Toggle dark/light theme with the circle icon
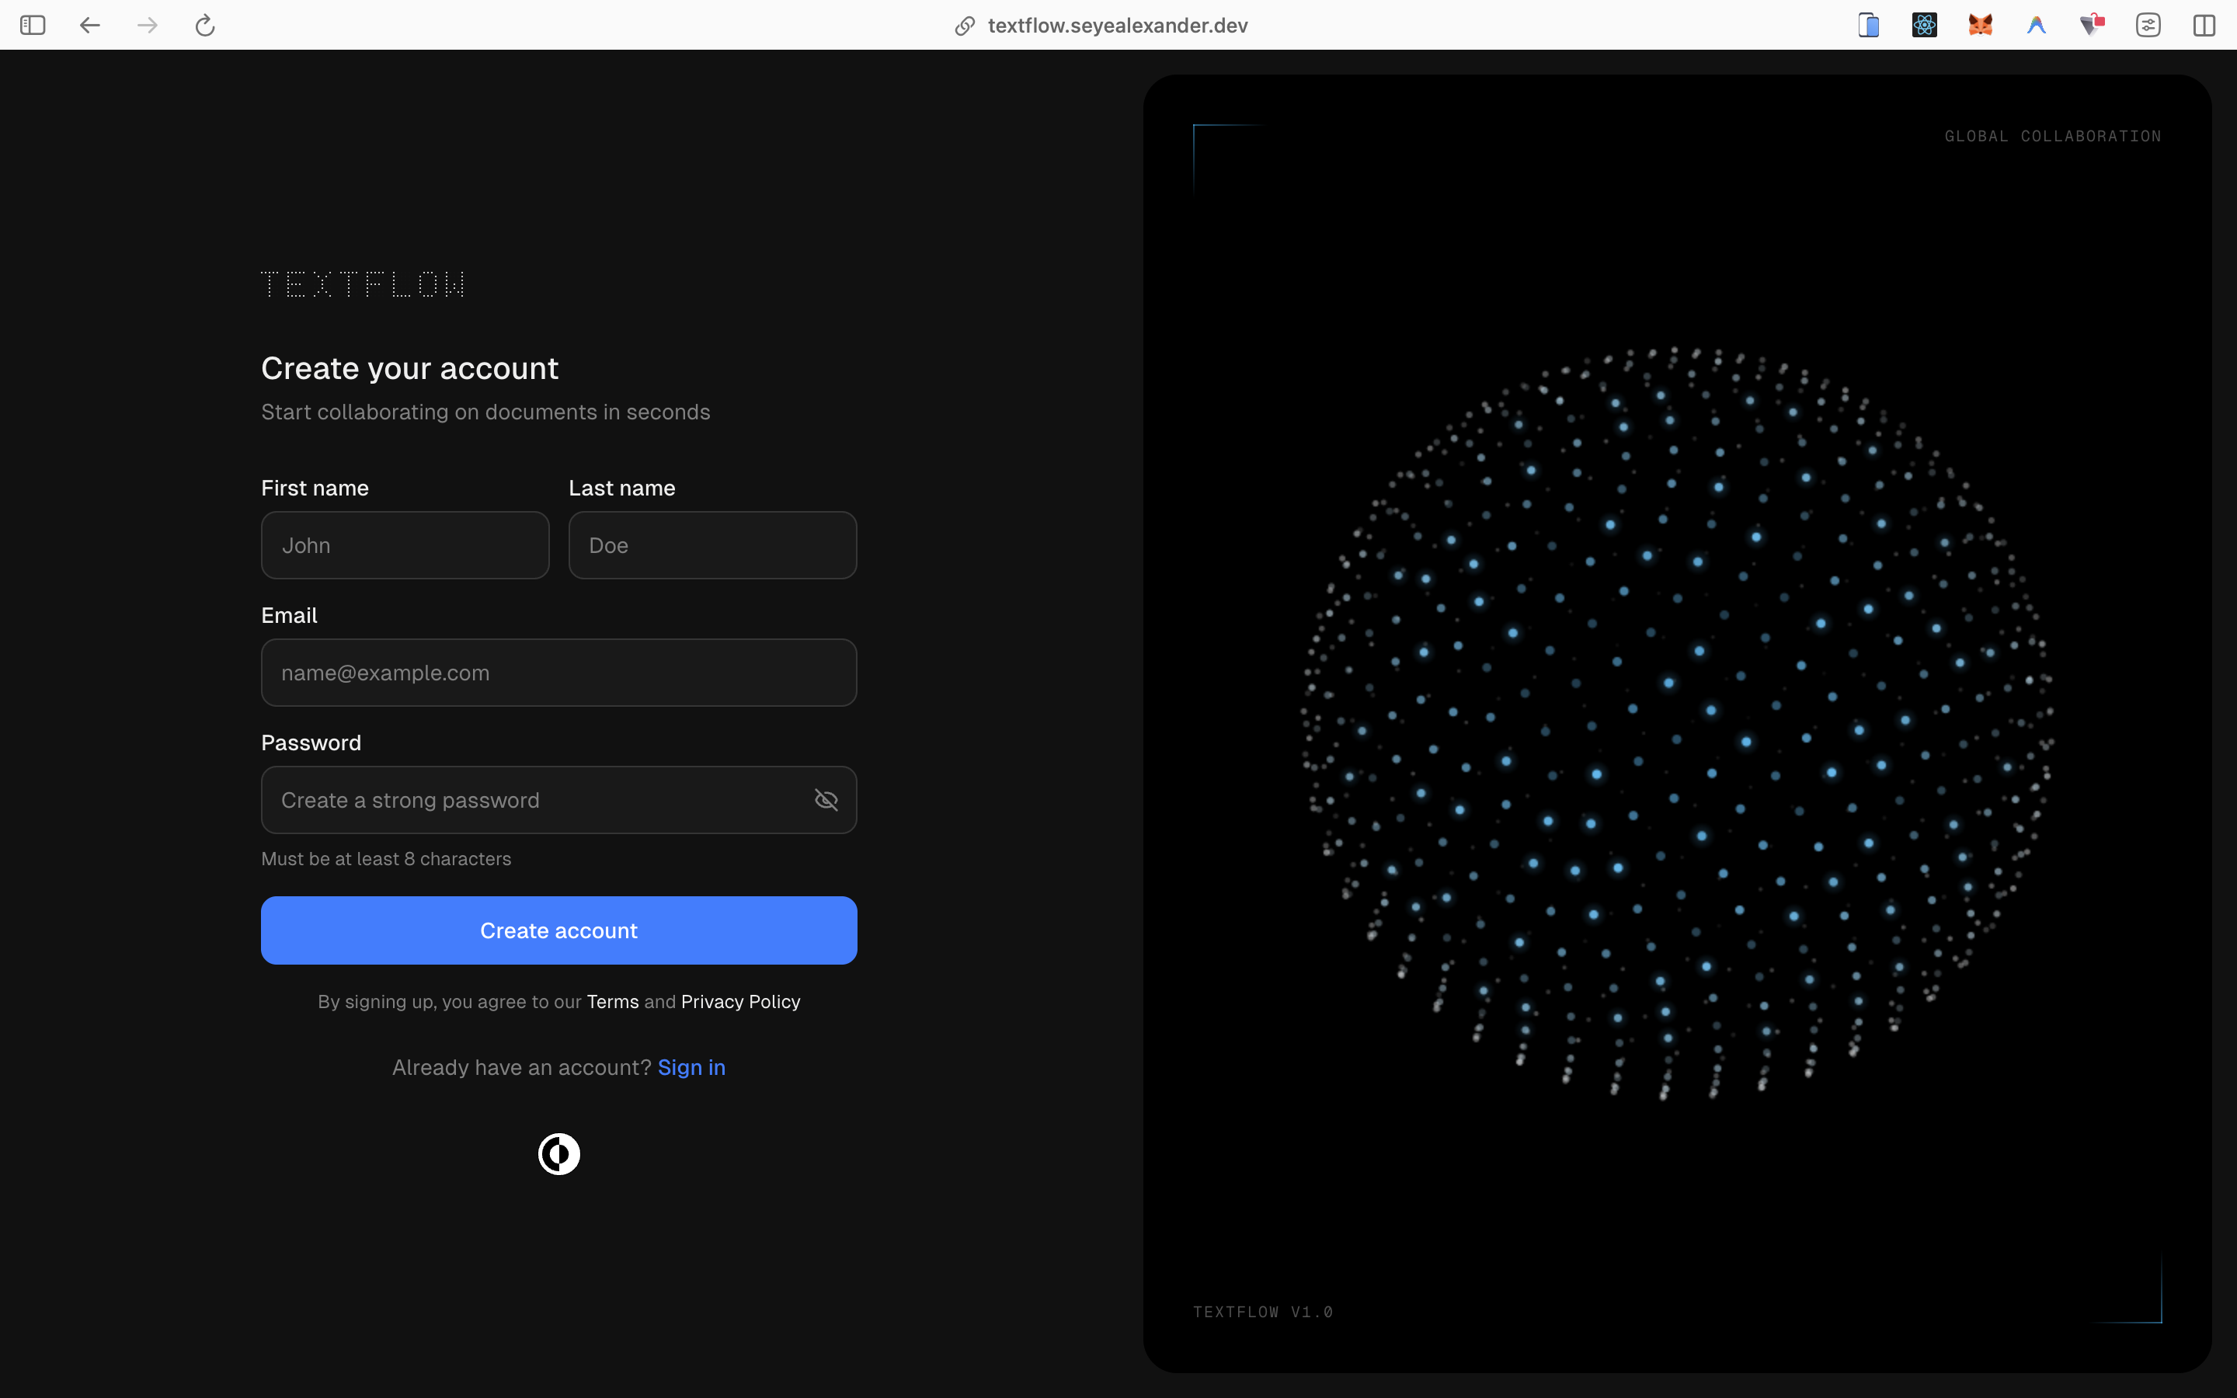This screenshot has width=2237, height=1398. pyautogui.click(x=558, y=1153)
